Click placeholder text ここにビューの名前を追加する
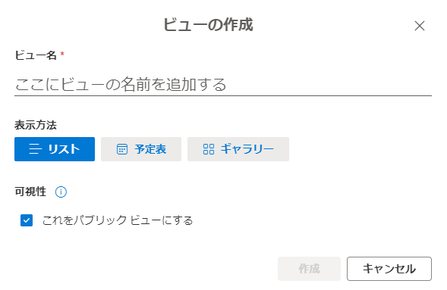The width and height of the screenshot is (447, 290). [x=121, y=85]
